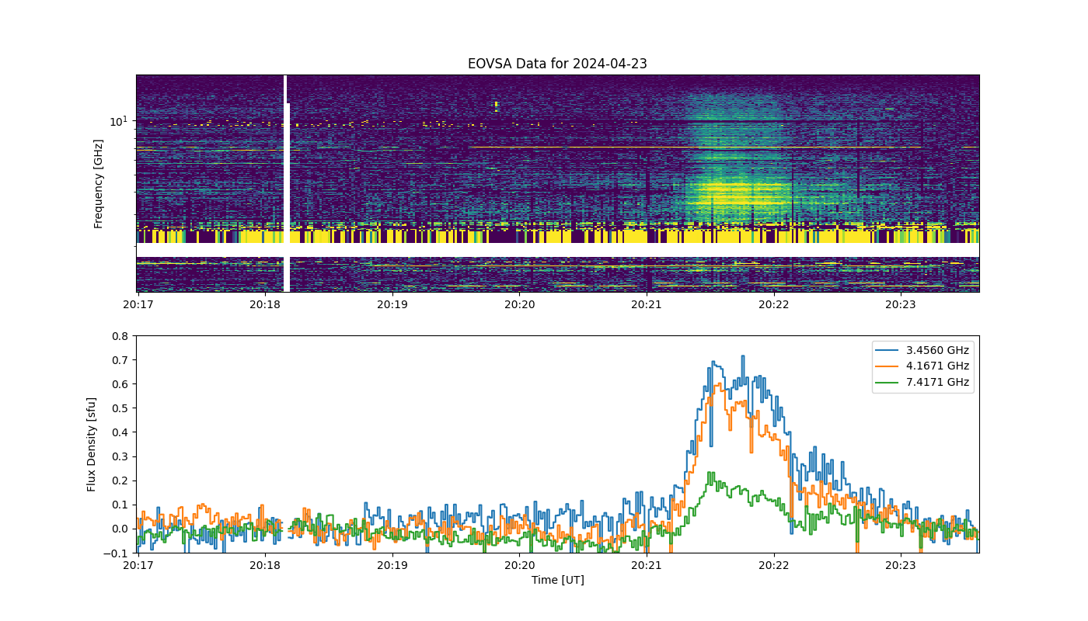This screenshot has height=621, width=1088.
Task: Click the green legend line swatch
Action: (889, 383)
